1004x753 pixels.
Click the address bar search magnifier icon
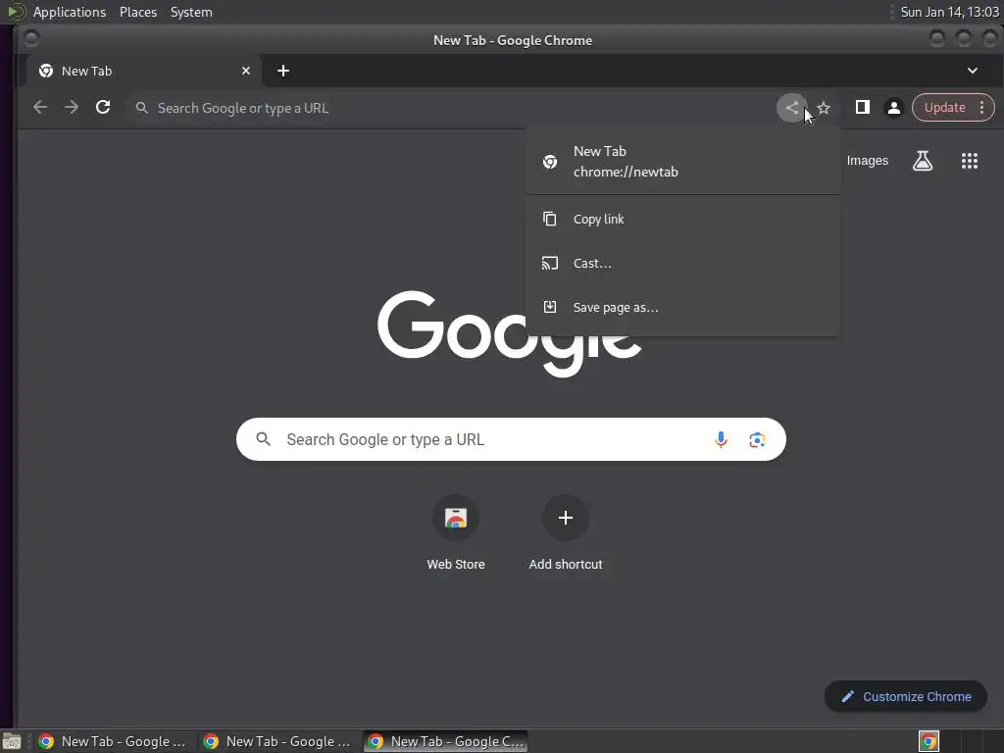coord(142,108)
